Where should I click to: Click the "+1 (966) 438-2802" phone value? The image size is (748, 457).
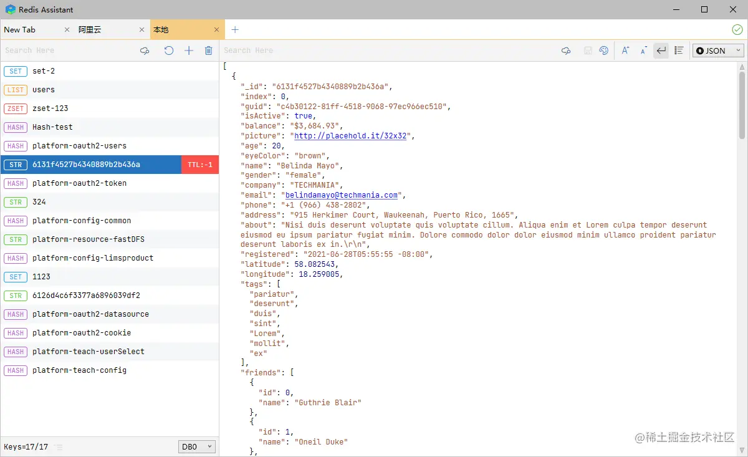[324, 205]
